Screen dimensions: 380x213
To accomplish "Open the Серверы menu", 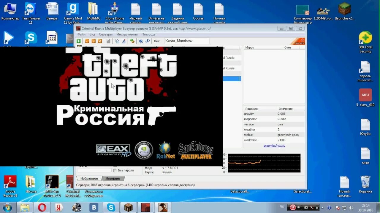I will tap(106, 34).
